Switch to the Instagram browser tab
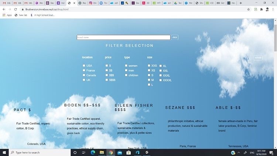 point(93,3)
